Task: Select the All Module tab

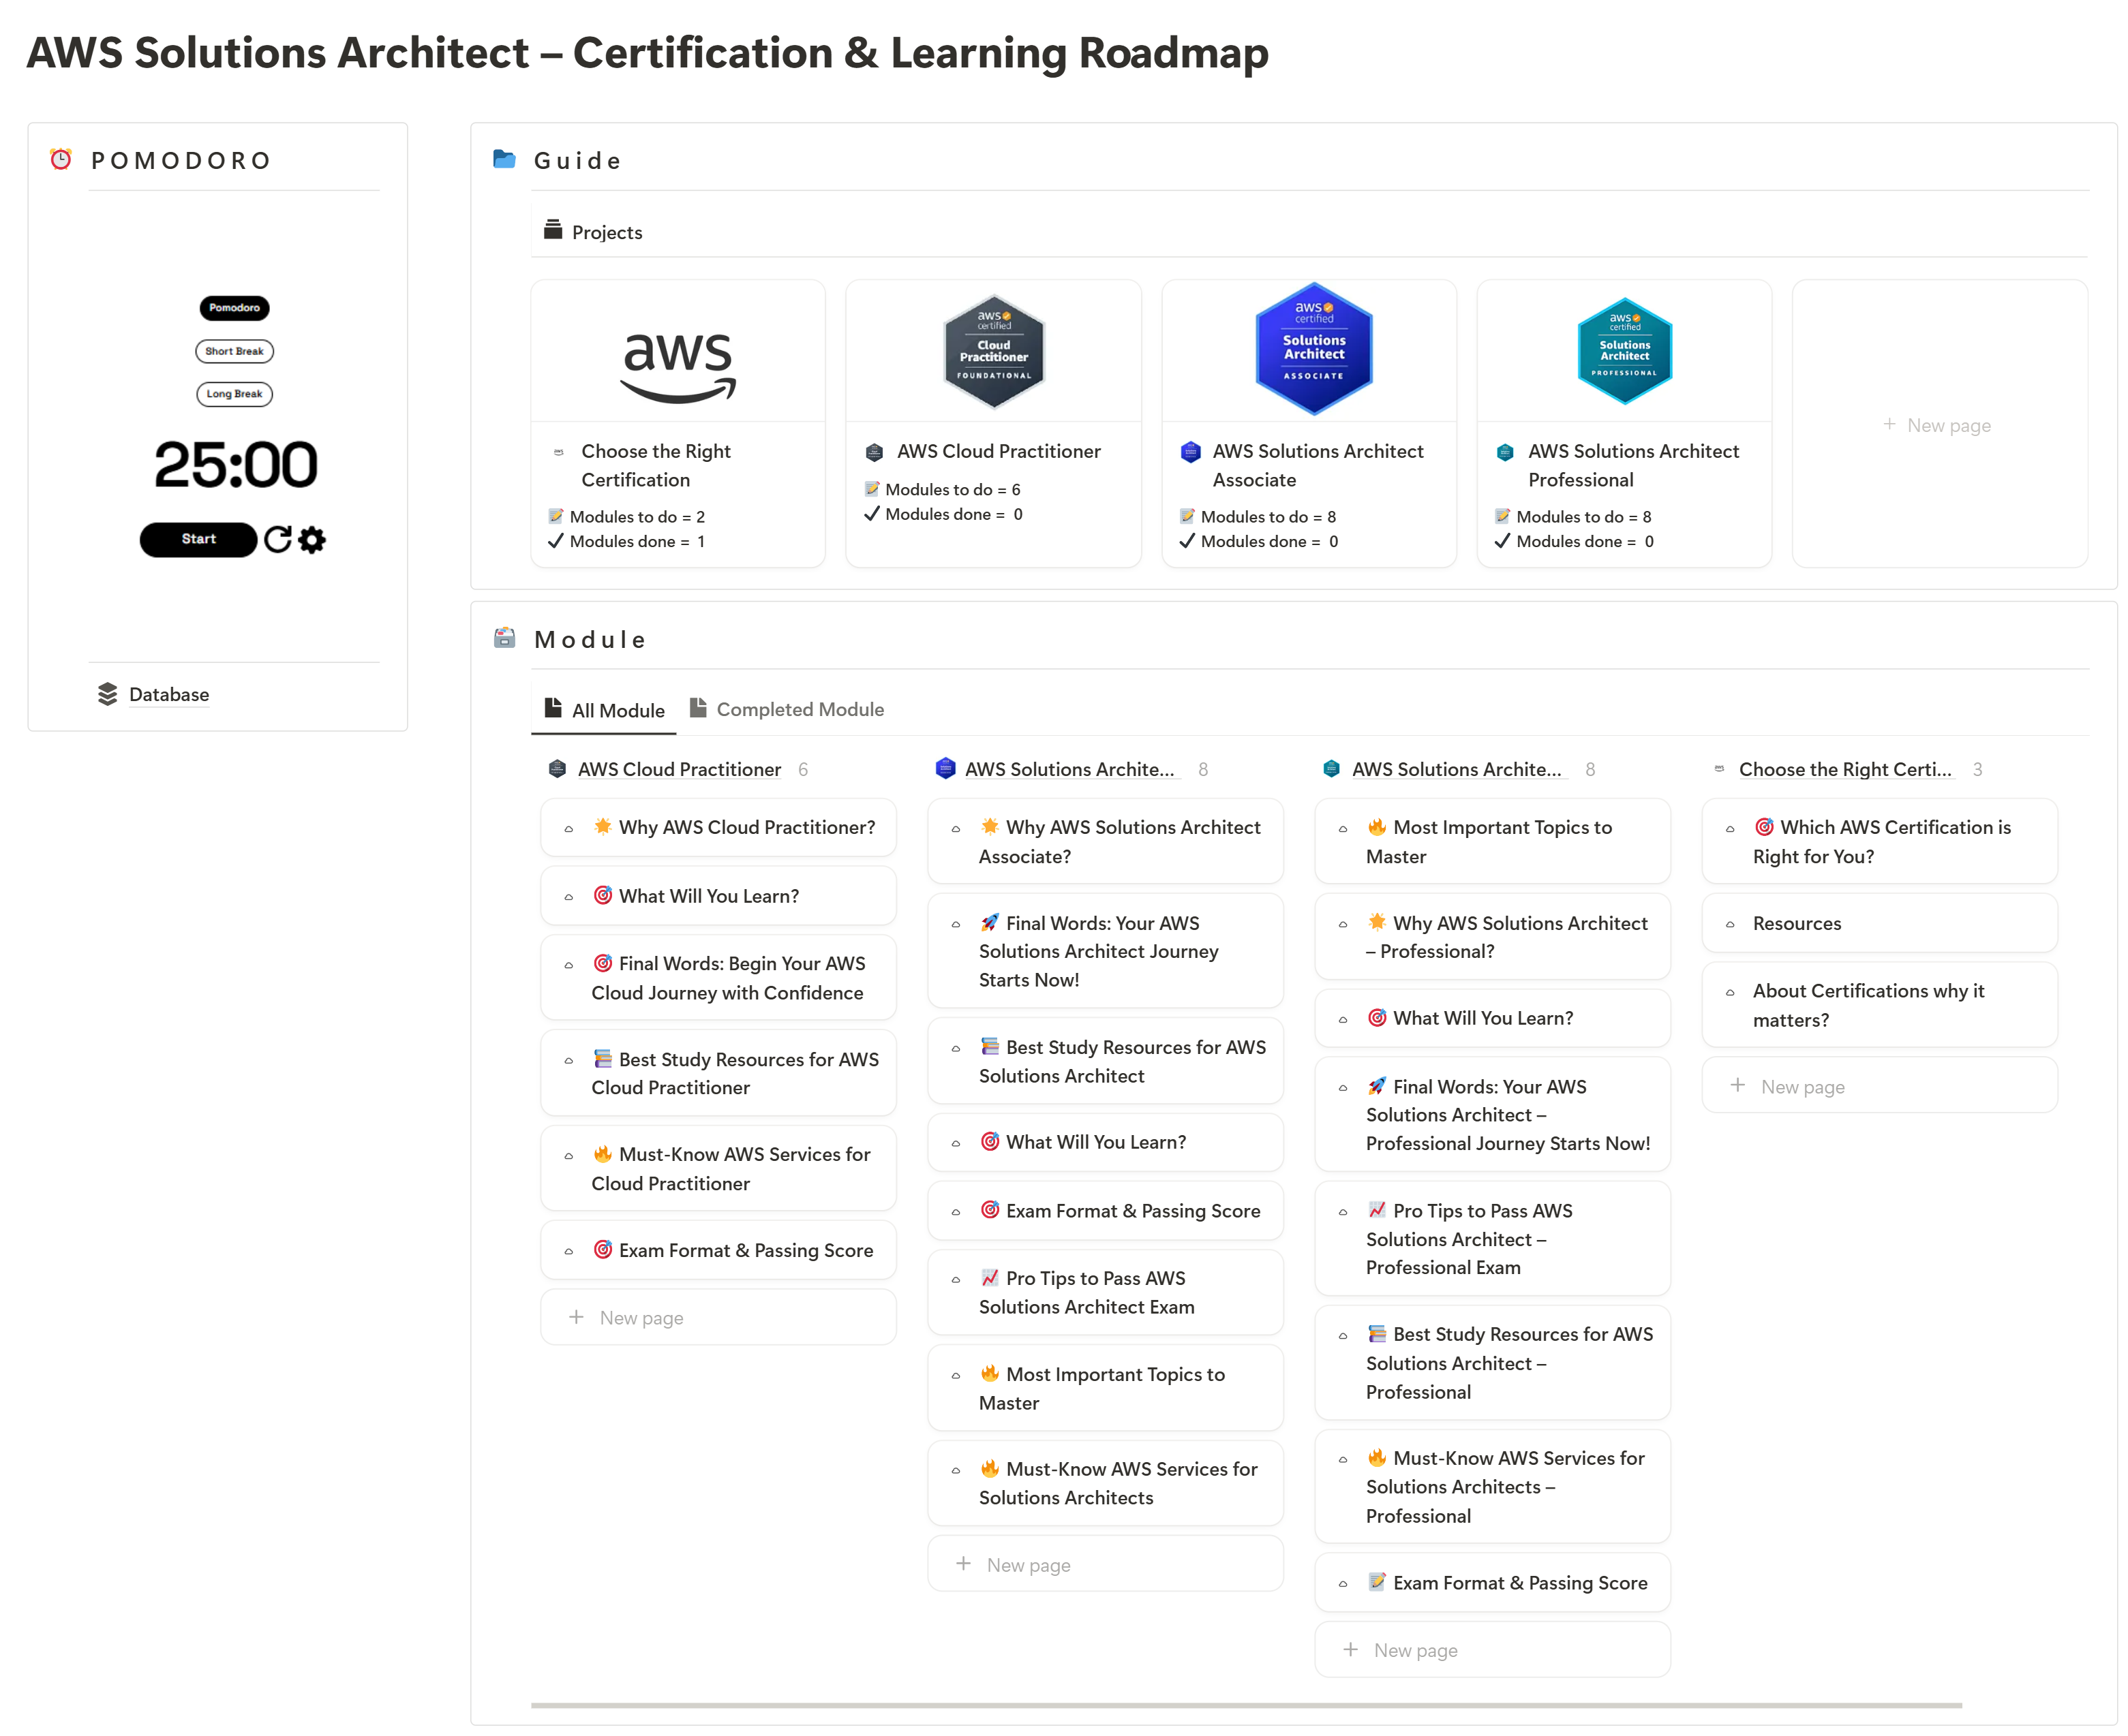Action: (x=605, y=710)
